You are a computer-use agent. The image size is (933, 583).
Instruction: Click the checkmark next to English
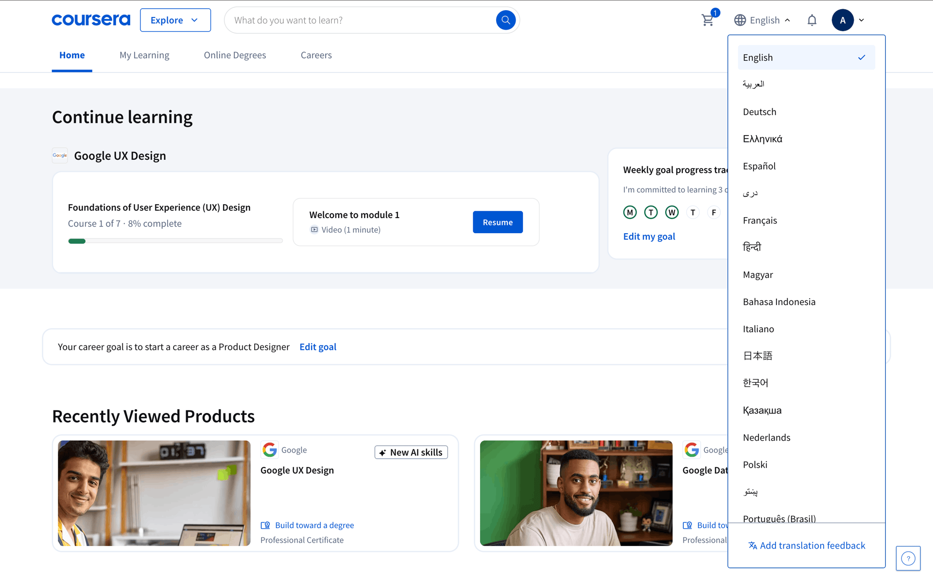click(862, 57)
